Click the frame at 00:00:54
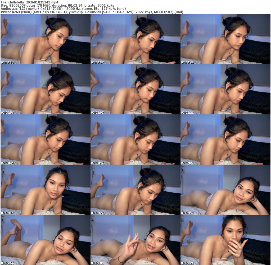The image size is (271, 265). [45, 89]
